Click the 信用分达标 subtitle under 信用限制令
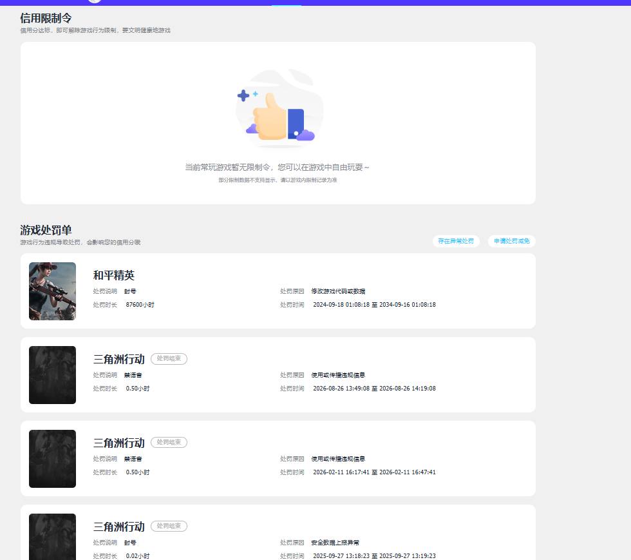631x560 pixels. click(x=95, y=30)
